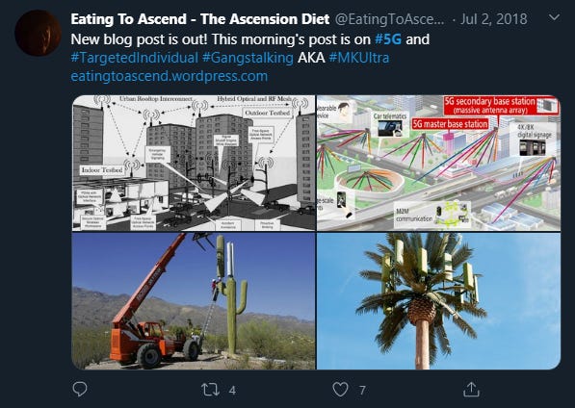Follow the #Gangstalking hashtag link
Viewport: 575px width, 408px height.
248,58
